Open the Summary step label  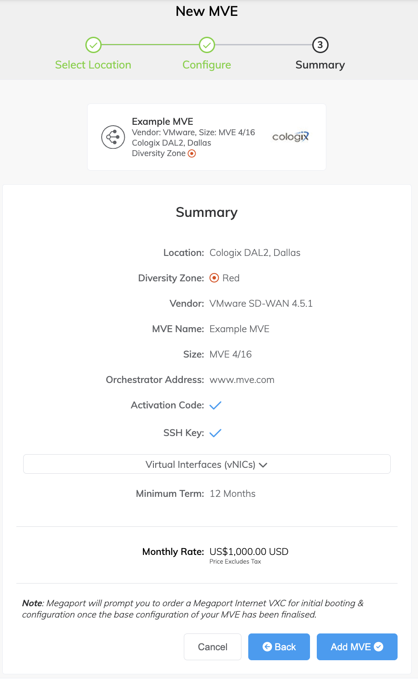[320, 65]
